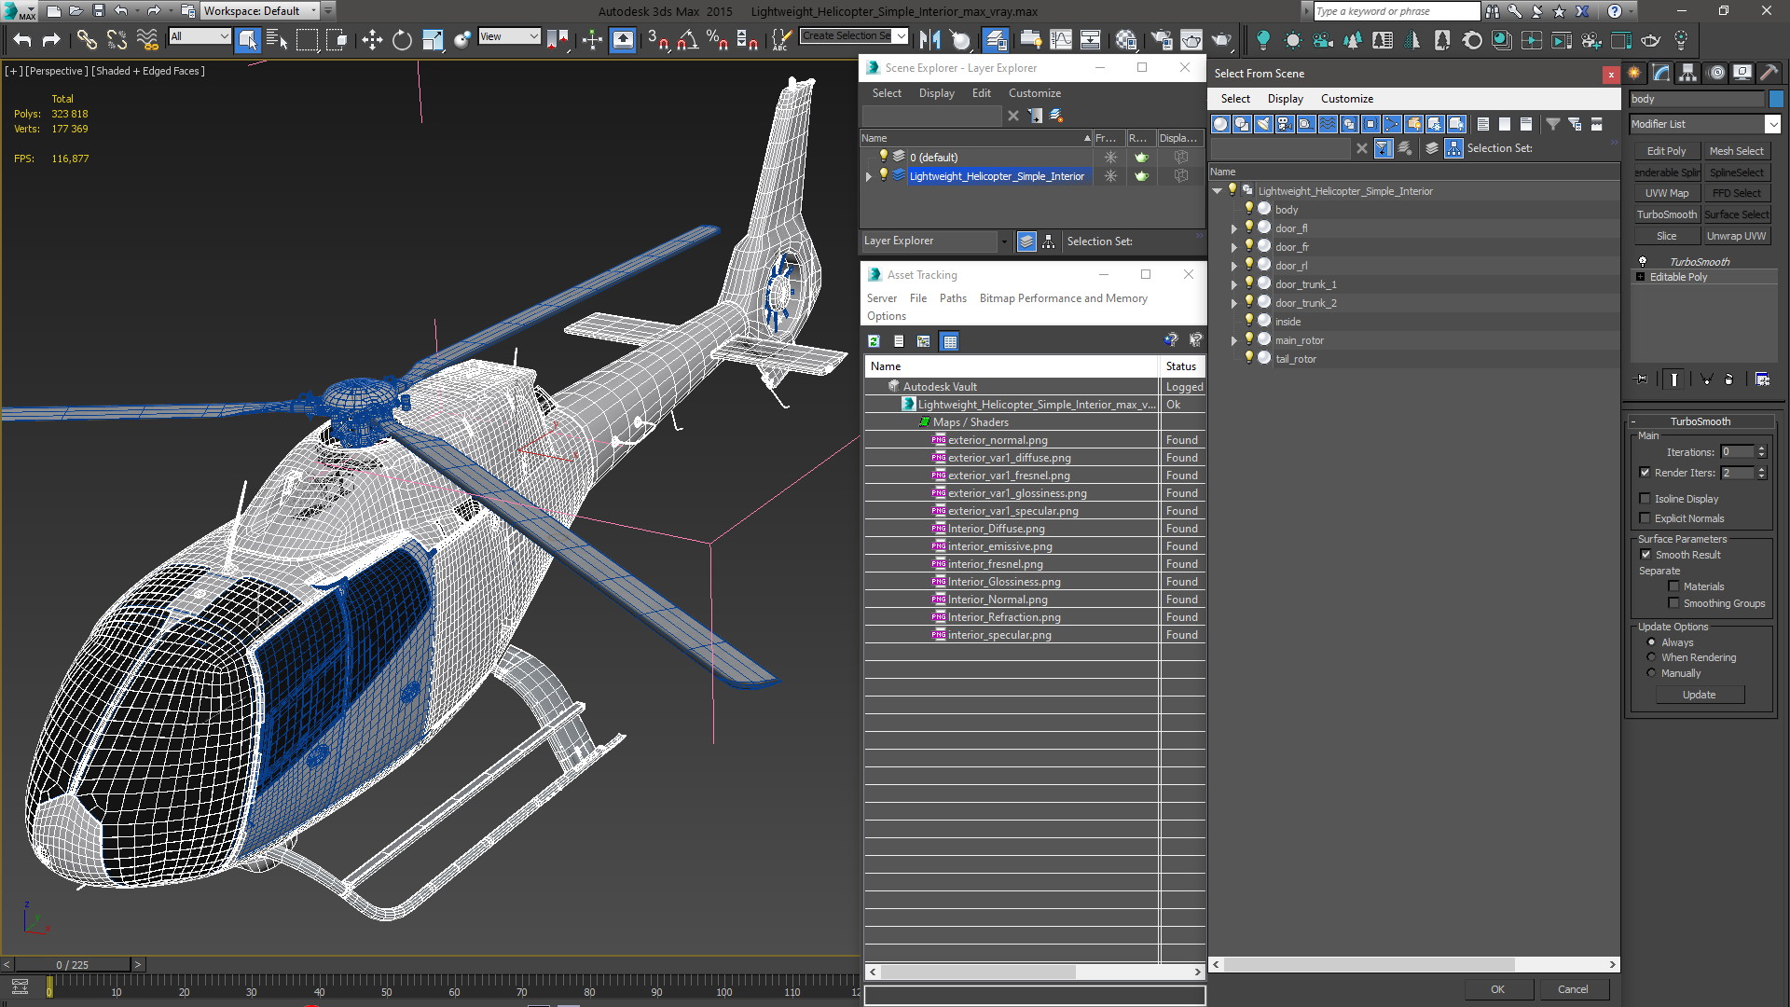The width and height of the screenshot is (1790, 1007).
Task: Click Cancel in Select From Scene
Action: click(x=1573, y=989)
